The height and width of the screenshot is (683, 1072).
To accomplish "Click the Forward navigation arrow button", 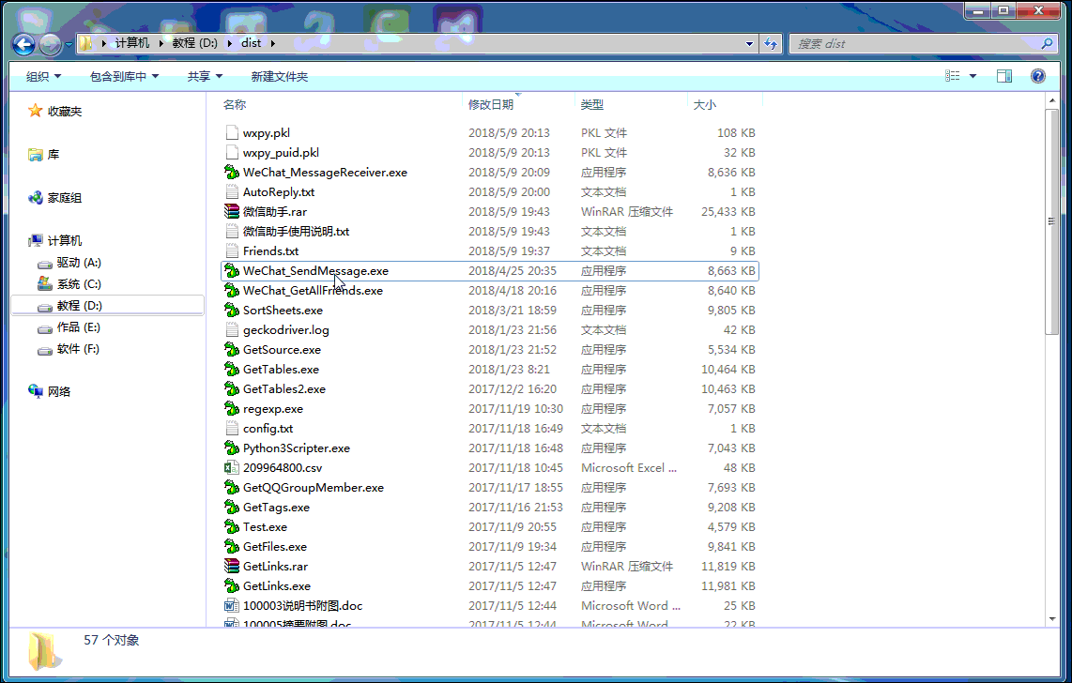I will click(50, 44).
